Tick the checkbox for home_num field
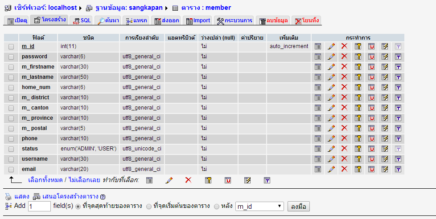436x219 pixels. (11, 88)
